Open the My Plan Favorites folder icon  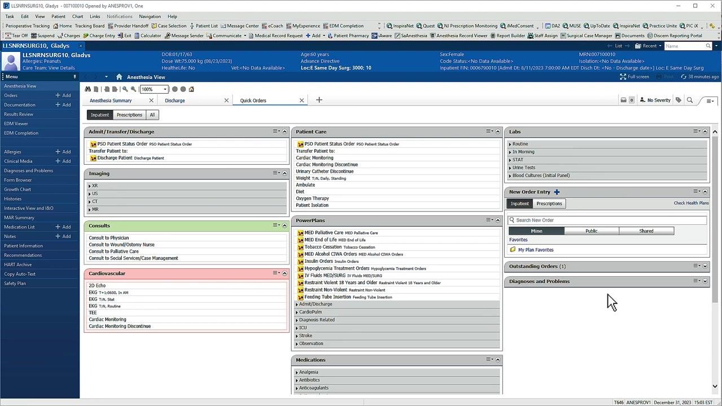513,250
